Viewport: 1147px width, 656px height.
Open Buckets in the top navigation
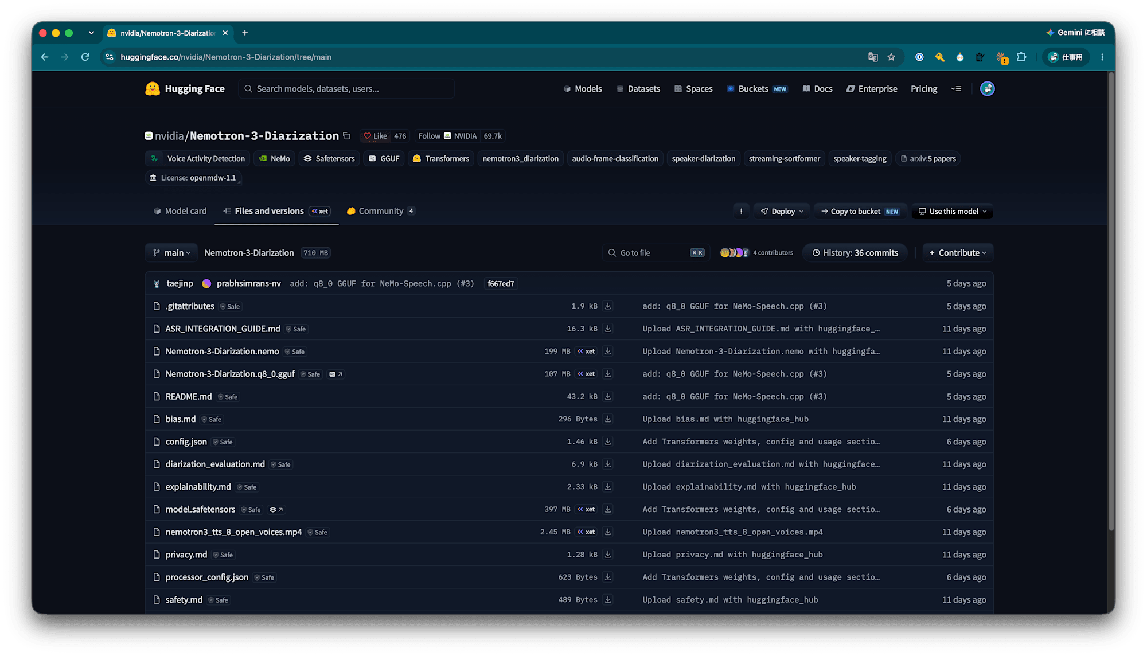[757, 89]
